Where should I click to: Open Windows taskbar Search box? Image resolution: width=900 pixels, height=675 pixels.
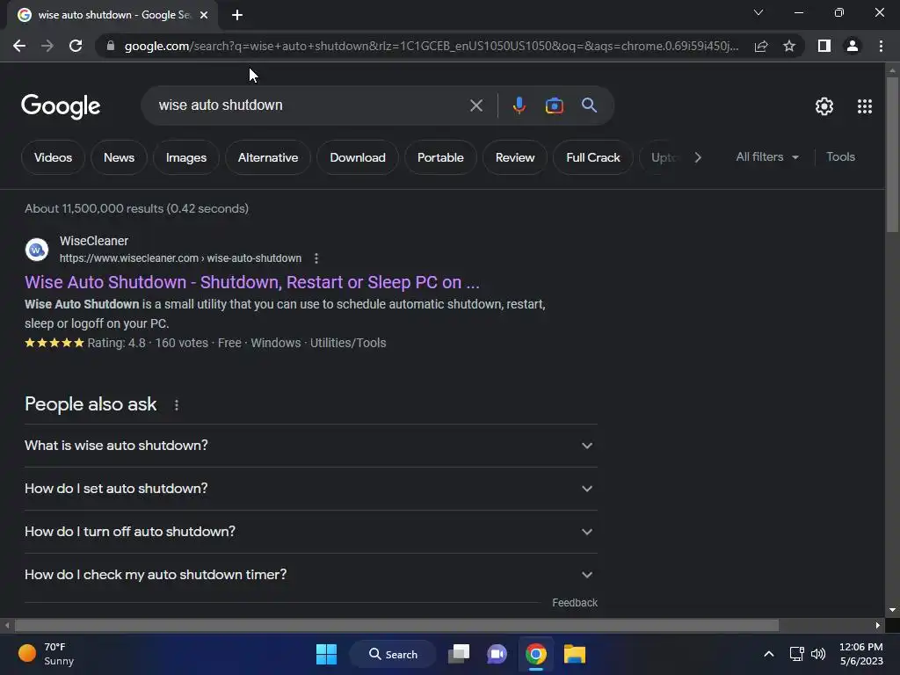(x=393, y=654)
